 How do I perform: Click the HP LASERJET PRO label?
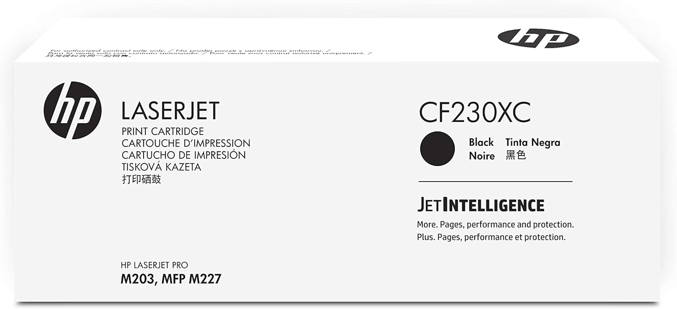(154, 265)
